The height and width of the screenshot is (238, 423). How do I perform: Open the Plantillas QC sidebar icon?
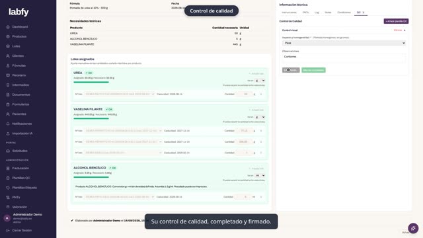(x=8, y=178)
